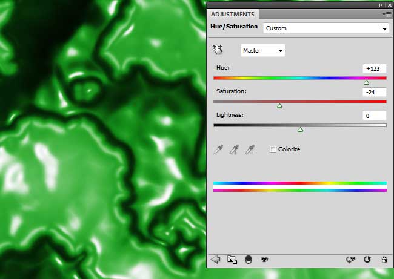Click the Hue slider handle

366,82
